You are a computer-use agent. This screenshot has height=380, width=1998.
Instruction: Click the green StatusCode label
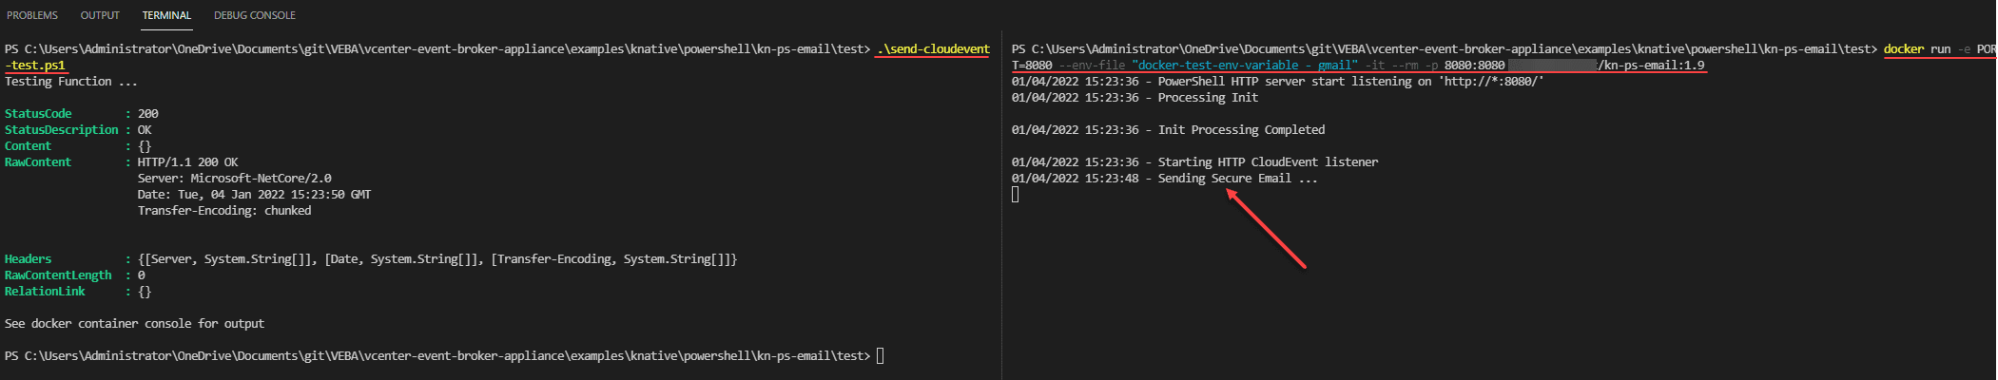click(38, 114)
